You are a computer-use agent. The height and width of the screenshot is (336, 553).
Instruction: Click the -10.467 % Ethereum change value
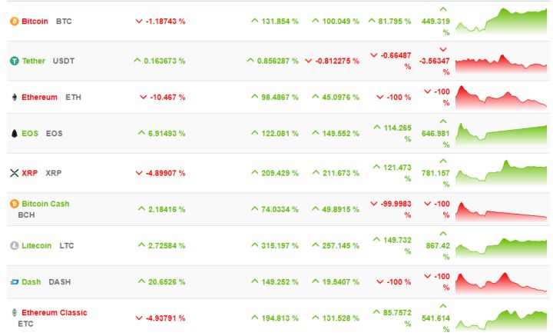pyautogui.click(x=165, y=98)
